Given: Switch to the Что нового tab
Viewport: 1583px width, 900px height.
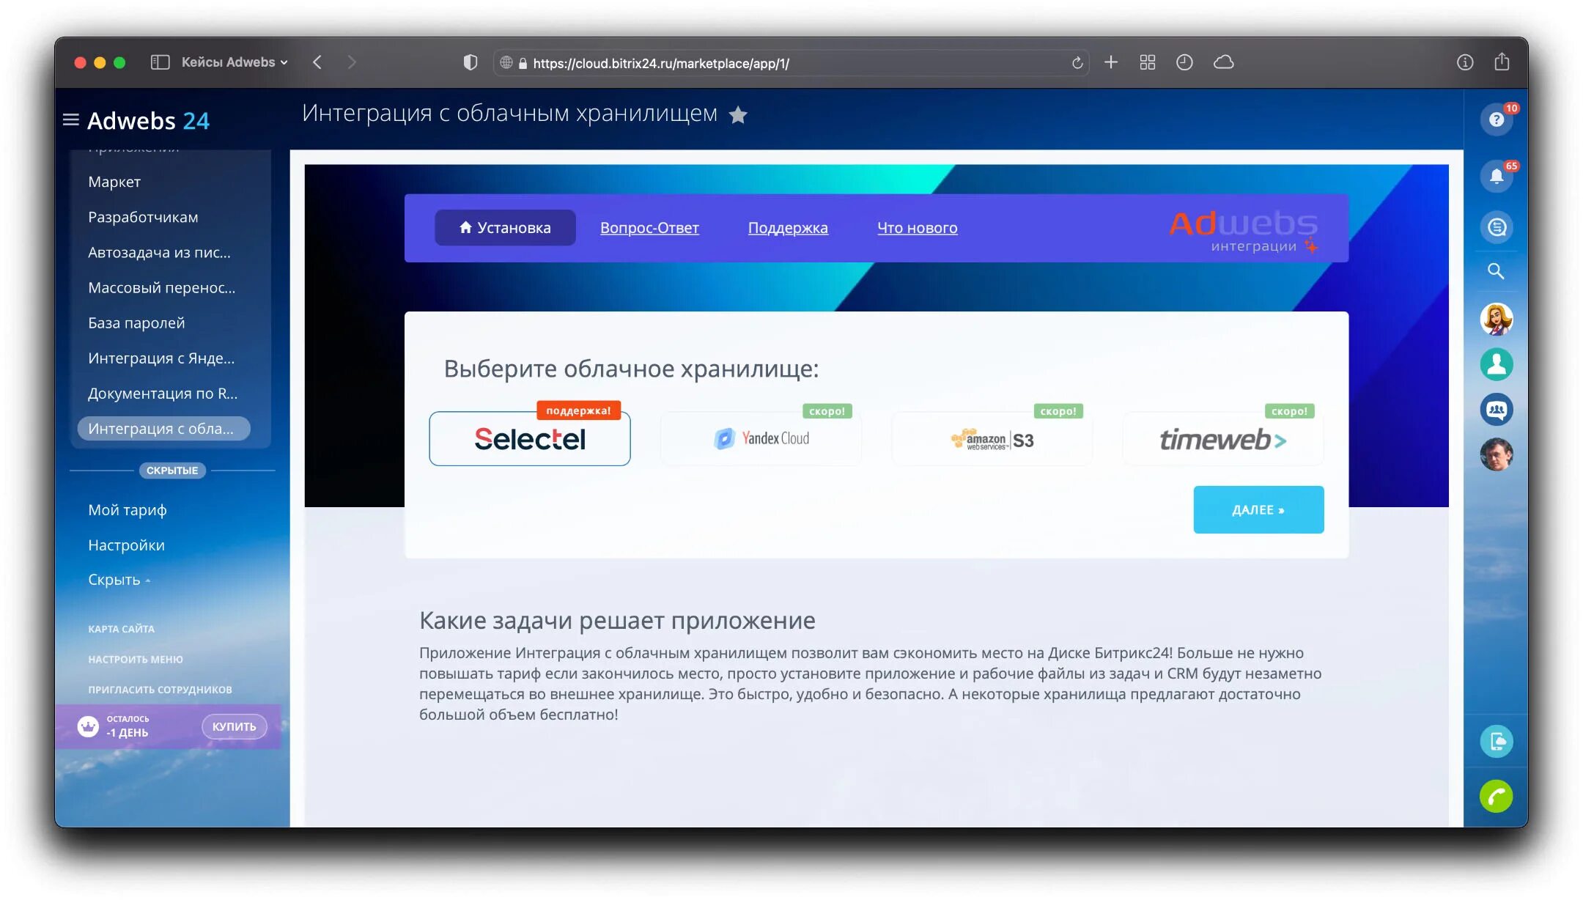Looking at the screenshot, I should 917,228.
